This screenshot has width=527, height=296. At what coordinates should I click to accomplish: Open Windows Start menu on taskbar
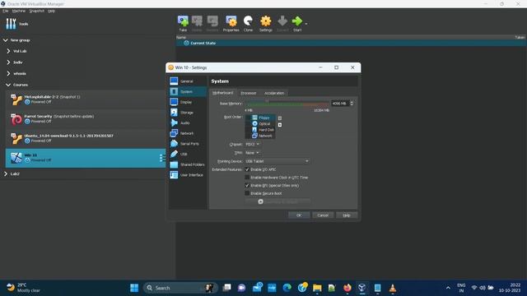click(134, 288)
